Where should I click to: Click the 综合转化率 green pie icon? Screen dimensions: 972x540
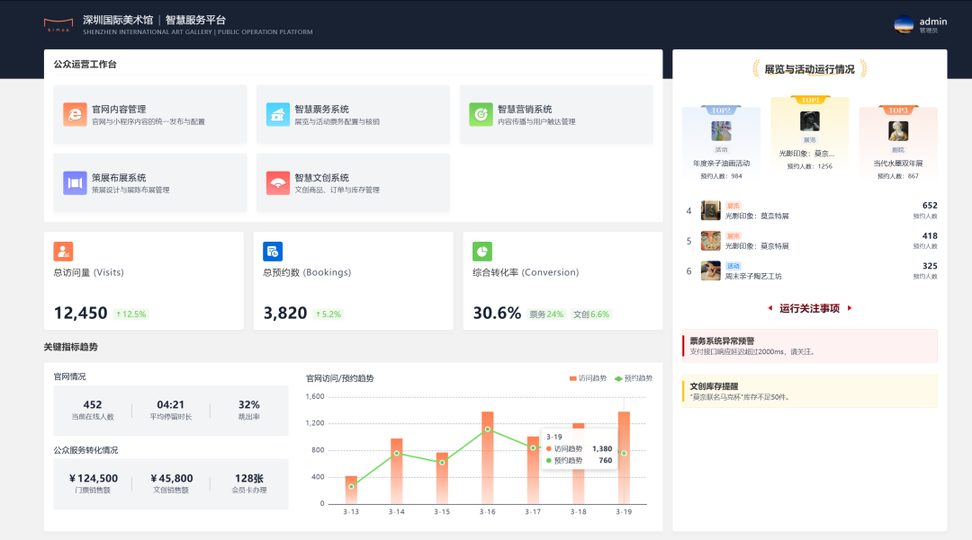click(482, 252)
